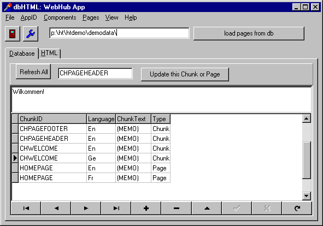Click the Fr language cell
The width and height of the screenshot is (323, 226).
click(x=101, y=178)
